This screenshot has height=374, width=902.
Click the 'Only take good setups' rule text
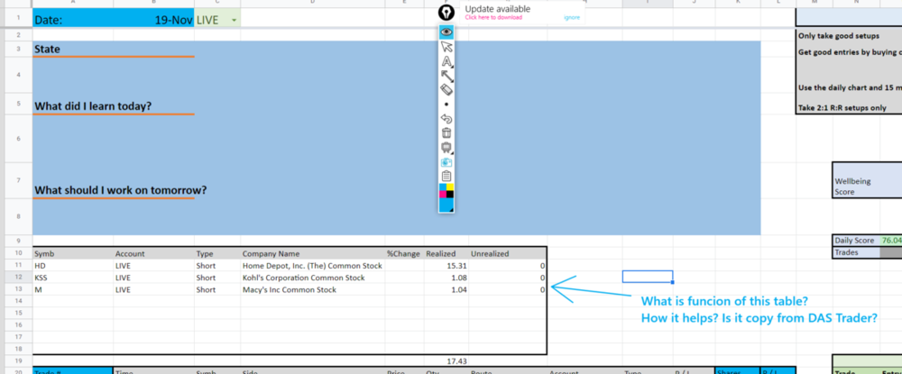839,36
